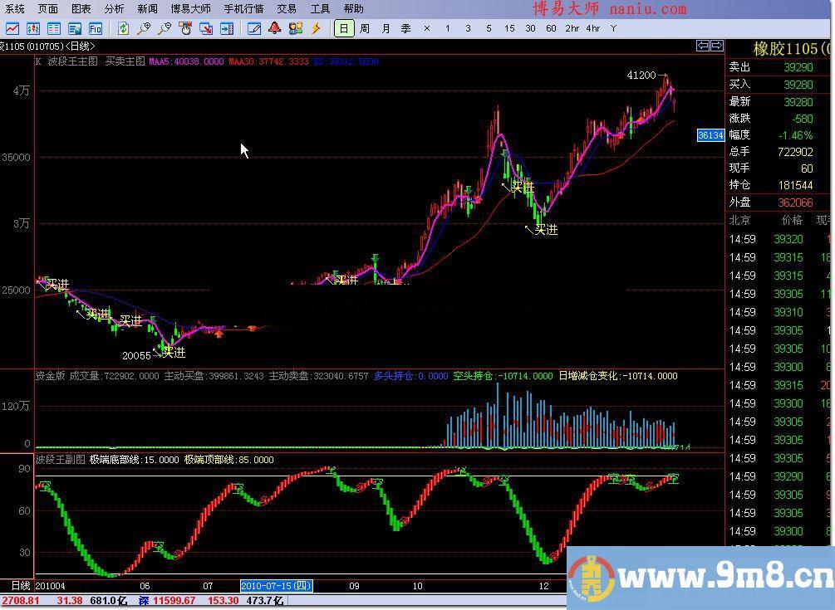Click the line chart toolbar icon
835x610 pixels.
click(x=13, y=28)
